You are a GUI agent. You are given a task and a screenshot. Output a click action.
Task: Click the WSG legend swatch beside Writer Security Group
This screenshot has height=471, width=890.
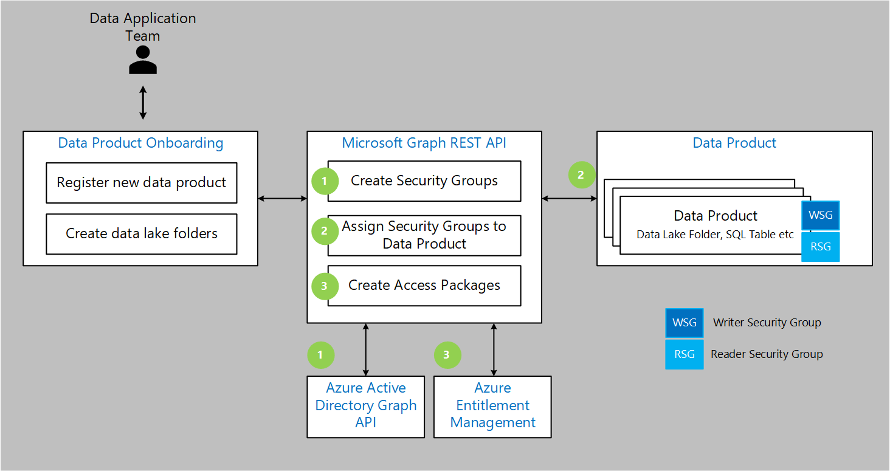(x=684, y=323)
